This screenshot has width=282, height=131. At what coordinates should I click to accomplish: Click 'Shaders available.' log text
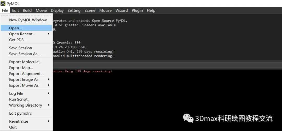(100, 25)
